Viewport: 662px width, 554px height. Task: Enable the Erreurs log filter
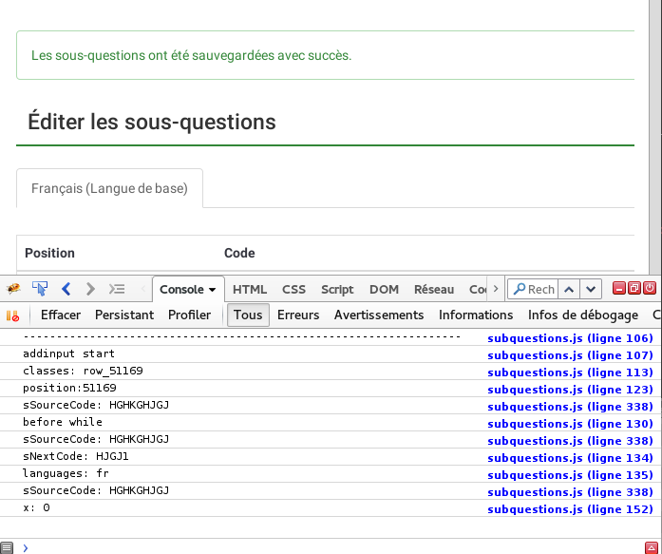298,315
